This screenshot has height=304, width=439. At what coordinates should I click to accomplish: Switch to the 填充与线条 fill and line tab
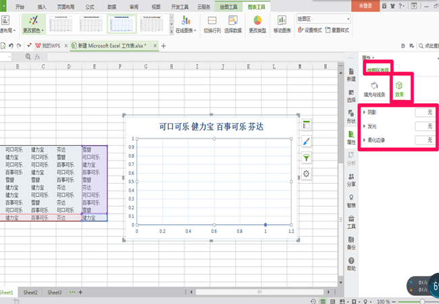click(x=374, y=89)
